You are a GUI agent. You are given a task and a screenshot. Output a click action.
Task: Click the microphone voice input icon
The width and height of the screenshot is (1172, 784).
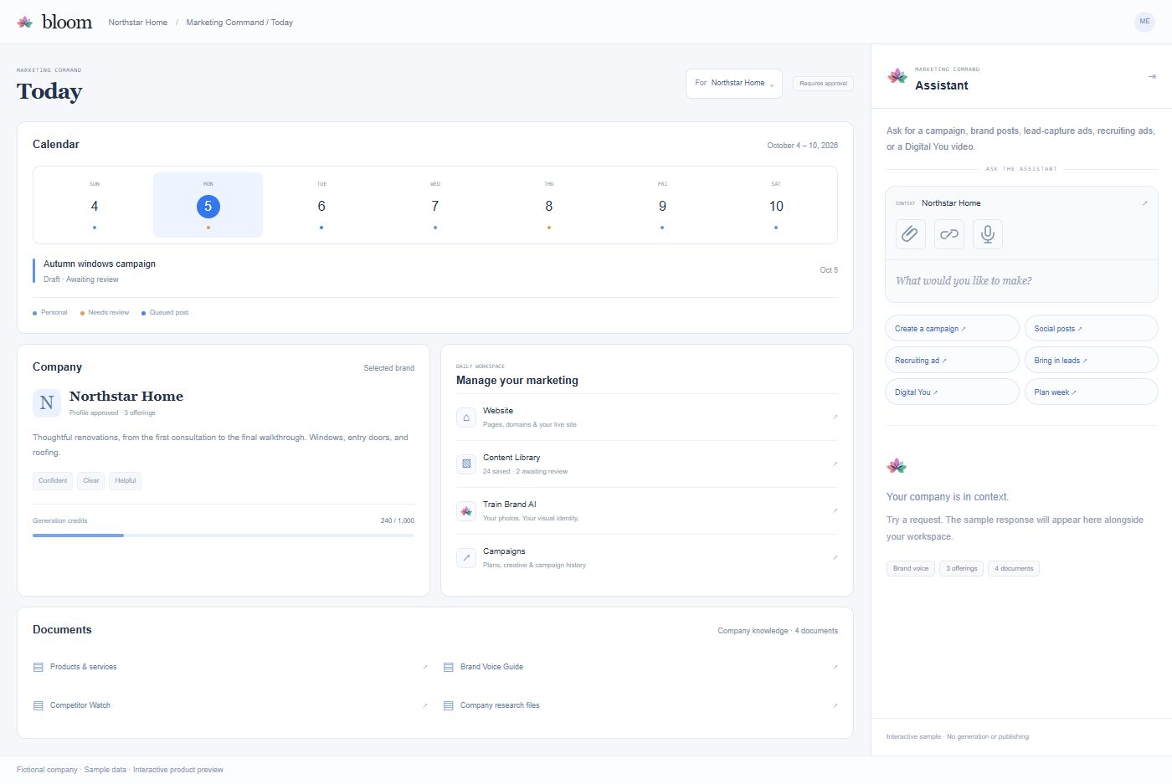pyautogui.click(x=988, y=234)
